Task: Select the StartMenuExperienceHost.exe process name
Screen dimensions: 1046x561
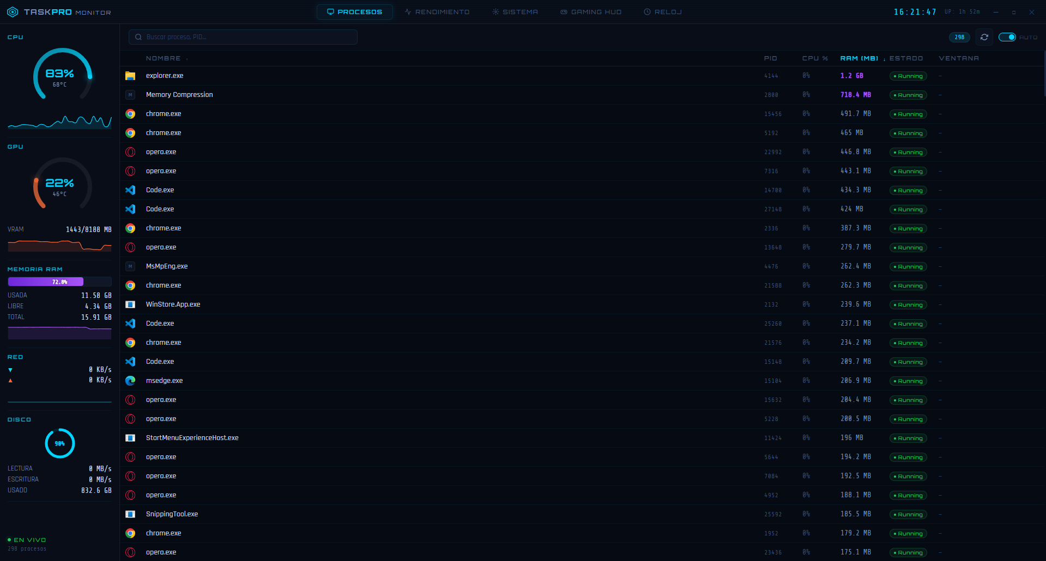Action: pos(192,438)
